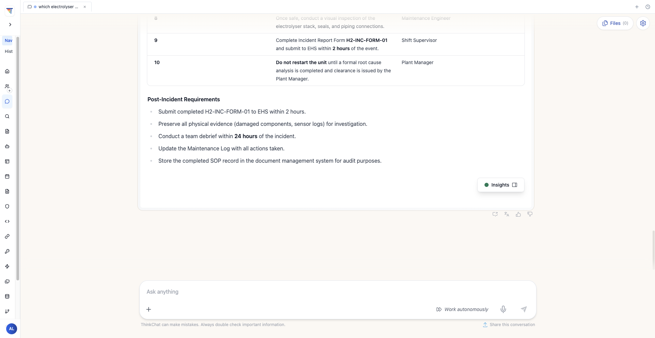
Task: Open the lightning bolt icon in sidebar
Action: (x=7, y=266)
